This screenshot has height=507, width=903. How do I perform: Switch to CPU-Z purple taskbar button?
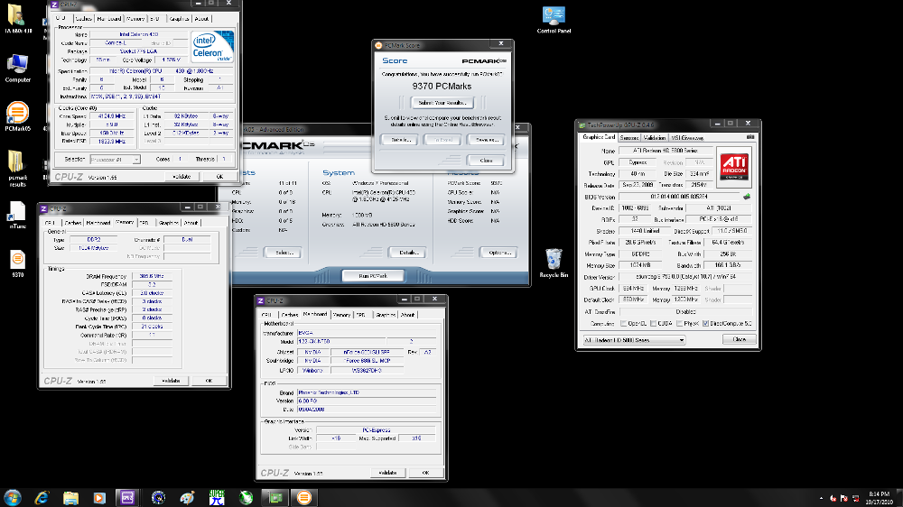[x=127, y=497]
